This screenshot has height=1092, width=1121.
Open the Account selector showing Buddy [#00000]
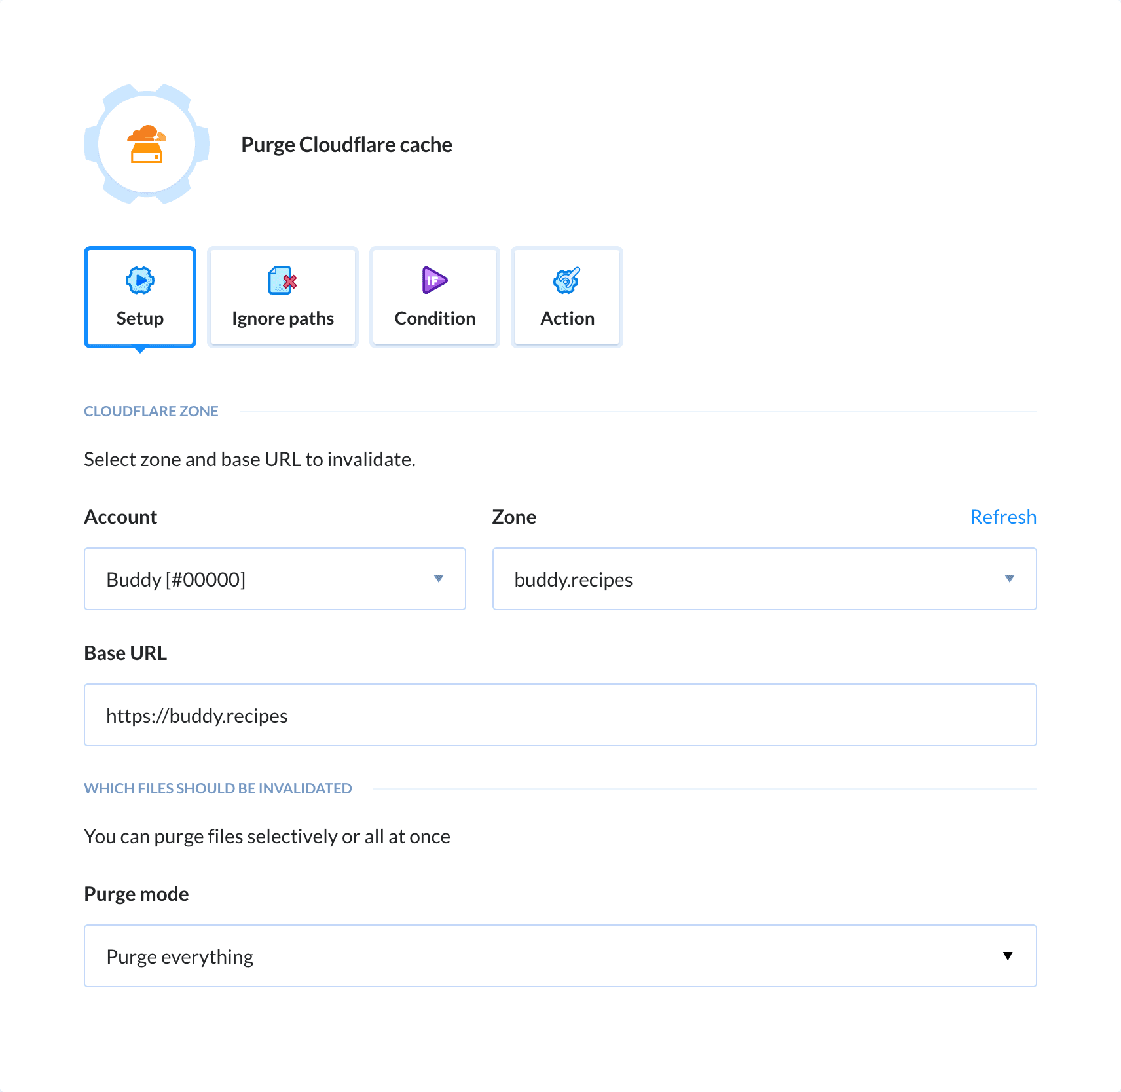pyautogui.click(x=274, y=579)
